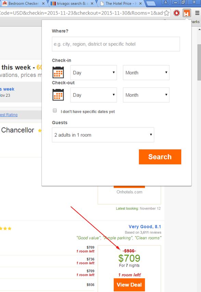The width and height of the screenshot is (201, 292).
Task: Click the Chancellor hotel name
Action: click(17, 130)
